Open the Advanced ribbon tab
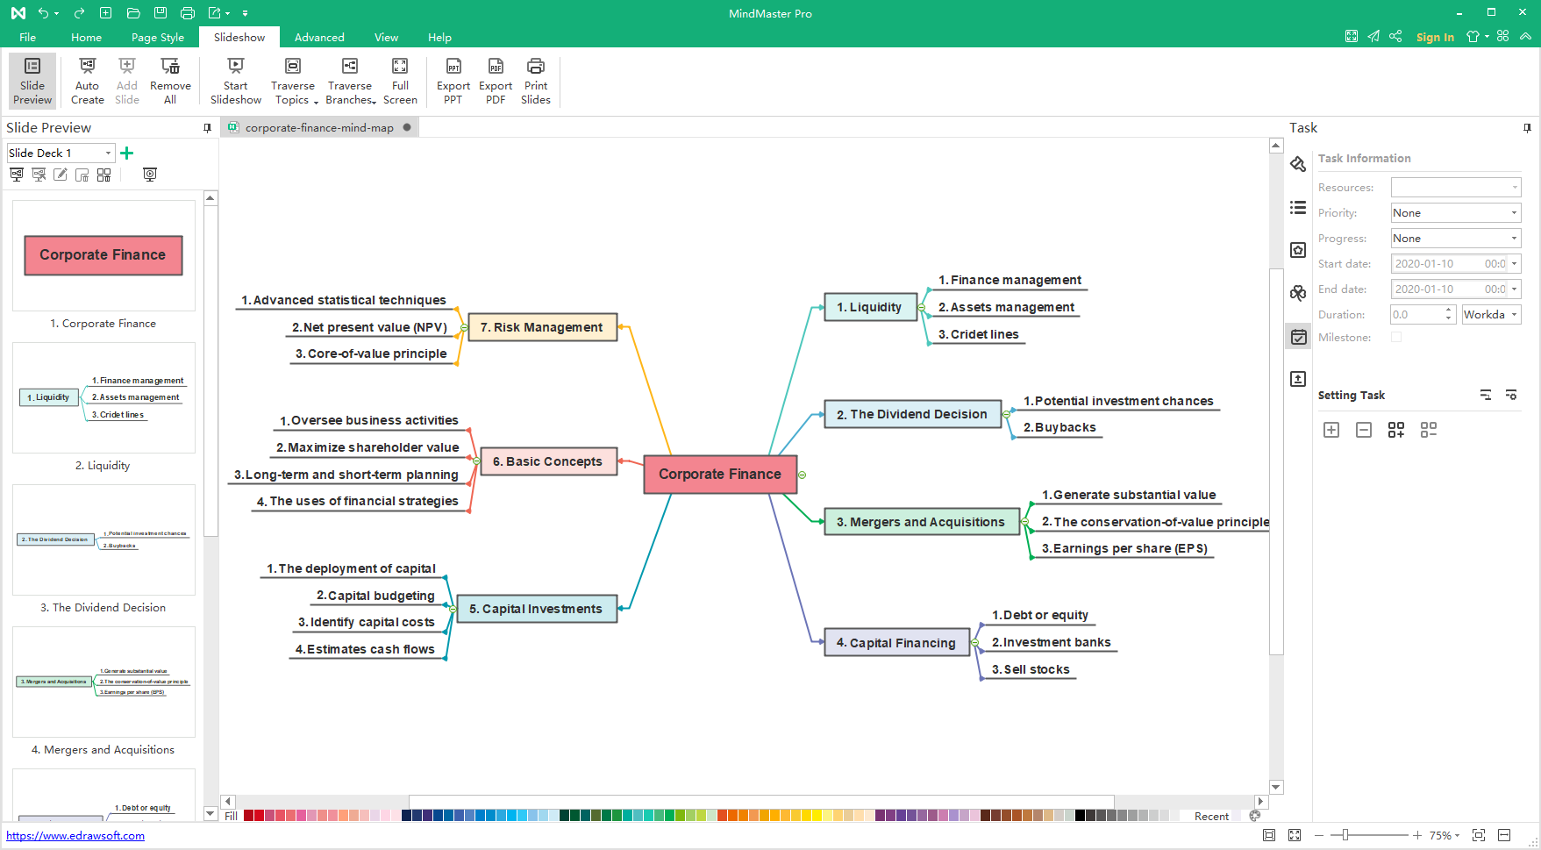The height and width of the screenshot is (850, 1541). click(x=319, y=38)
